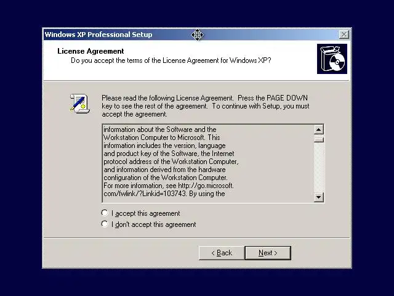Click the license scroll and pen icon

pyautogui.click(x=79, y=103)
